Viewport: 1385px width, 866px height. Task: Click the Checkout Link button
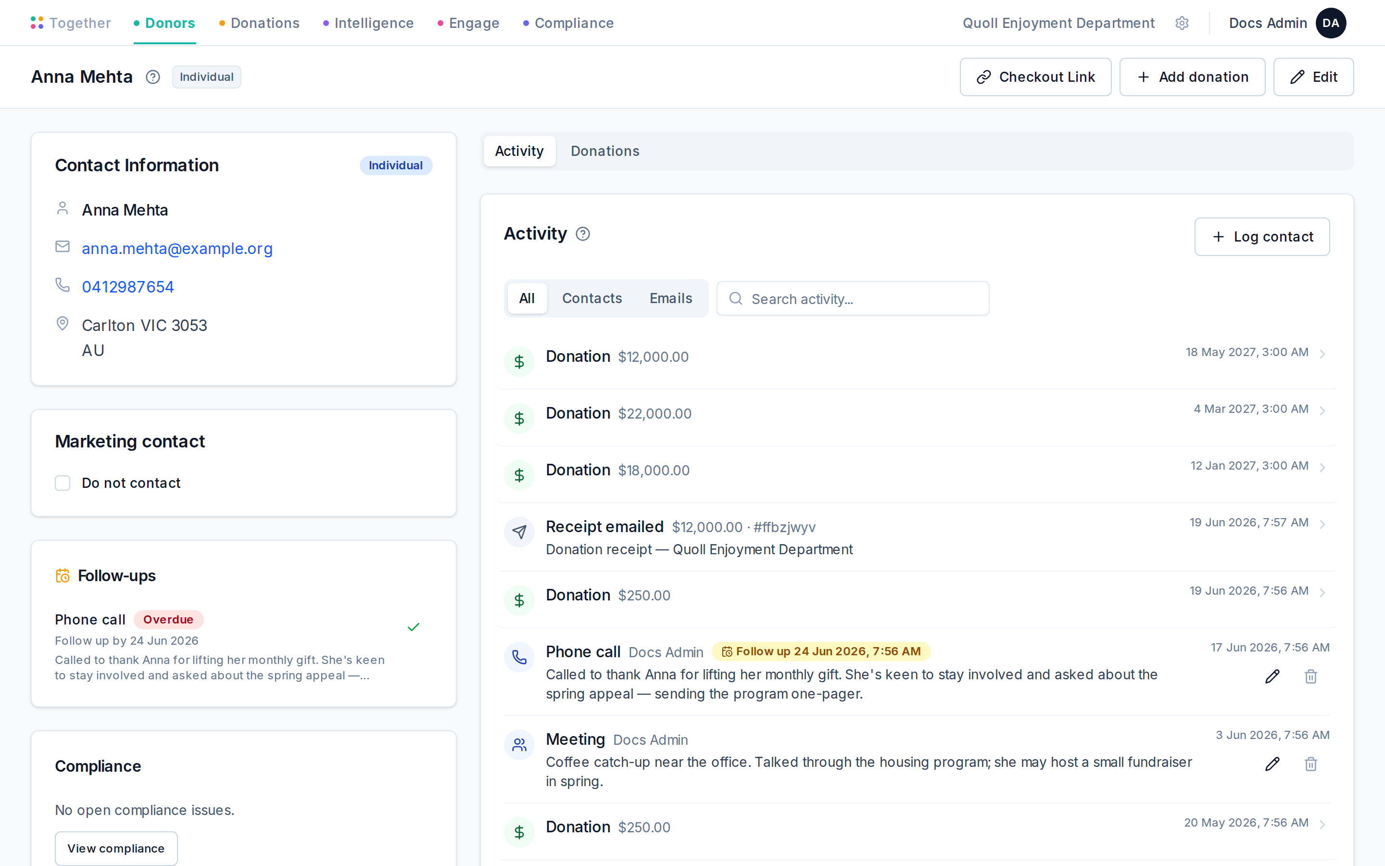1035,77
